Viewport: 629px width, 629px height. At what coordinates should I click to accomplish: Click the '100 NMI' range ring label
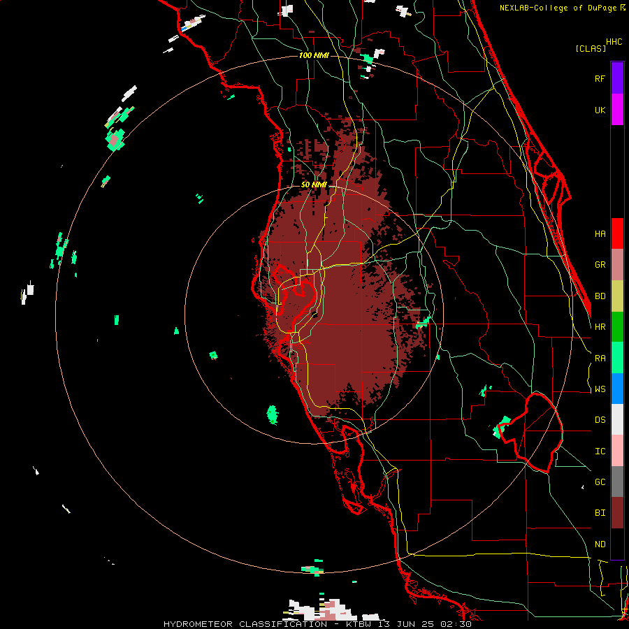314,55
